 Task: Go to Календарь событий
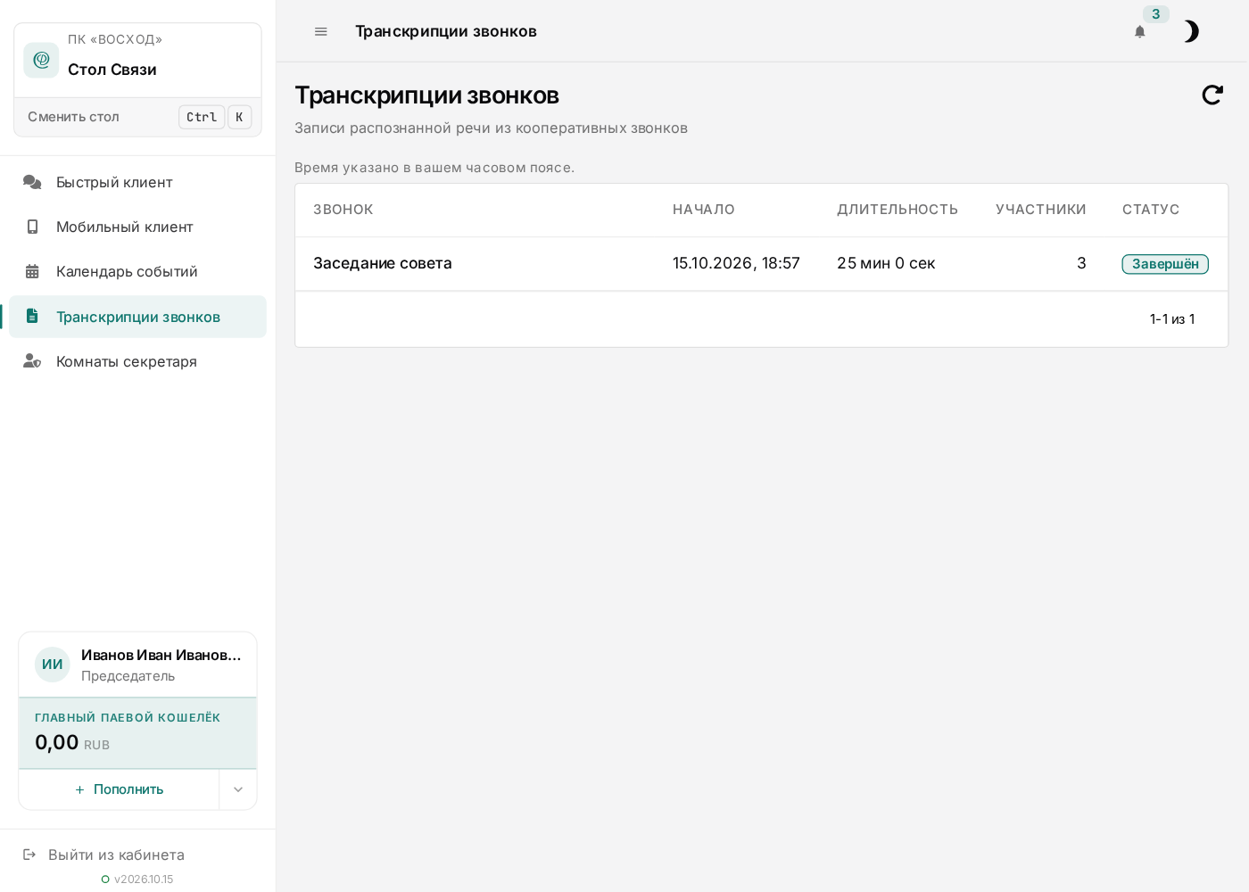click(x=137, y=271)
